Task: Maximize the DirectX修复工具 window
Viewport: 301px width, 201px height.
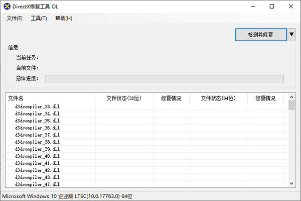Action: 272,7
